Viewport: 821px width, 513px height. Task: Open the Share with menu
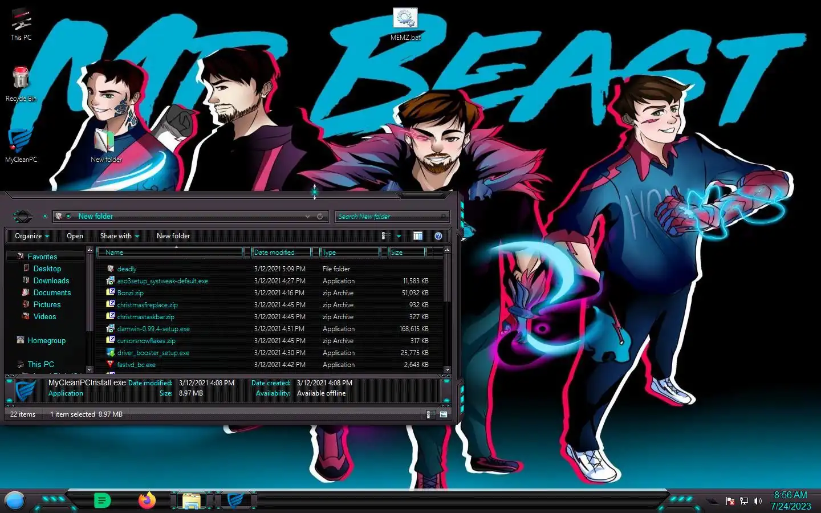tap(120, 236)
